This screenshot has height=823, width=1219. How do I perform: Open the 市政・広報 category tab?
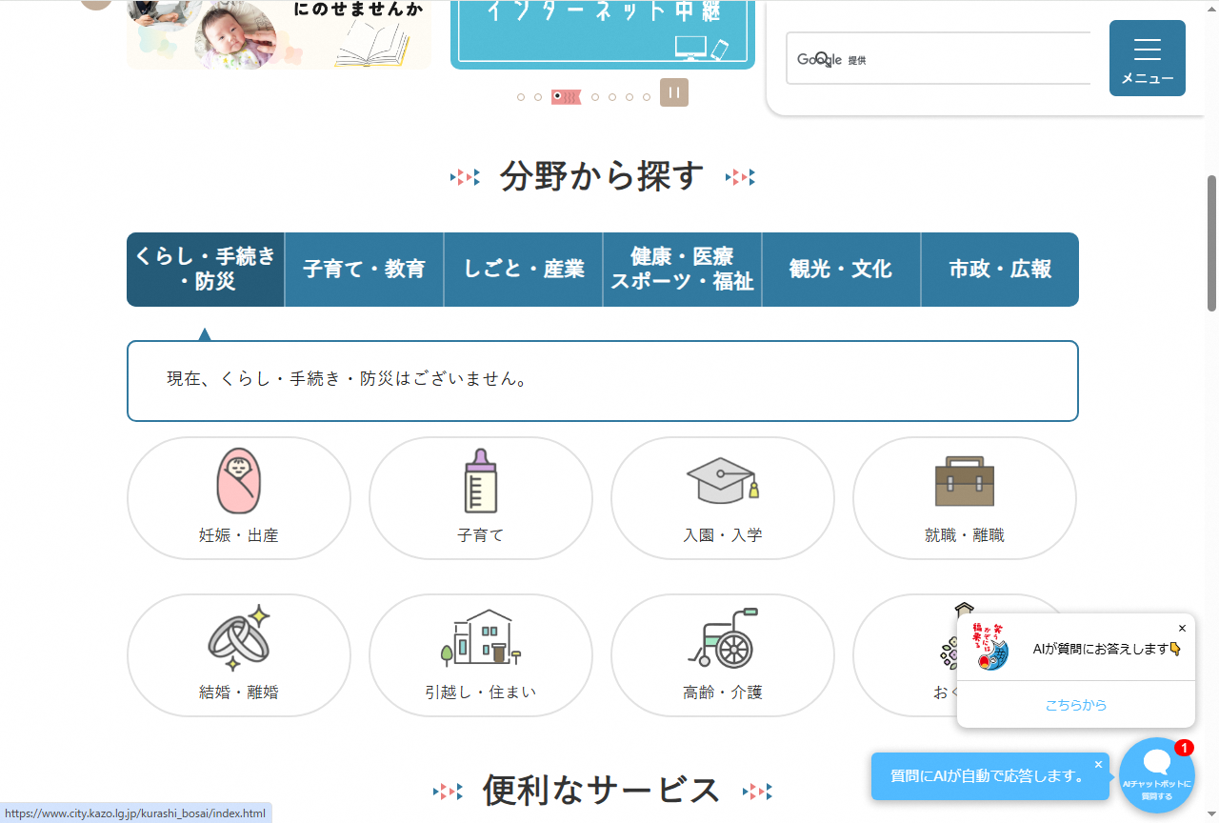pyautogui.click(x=999, y=270)
